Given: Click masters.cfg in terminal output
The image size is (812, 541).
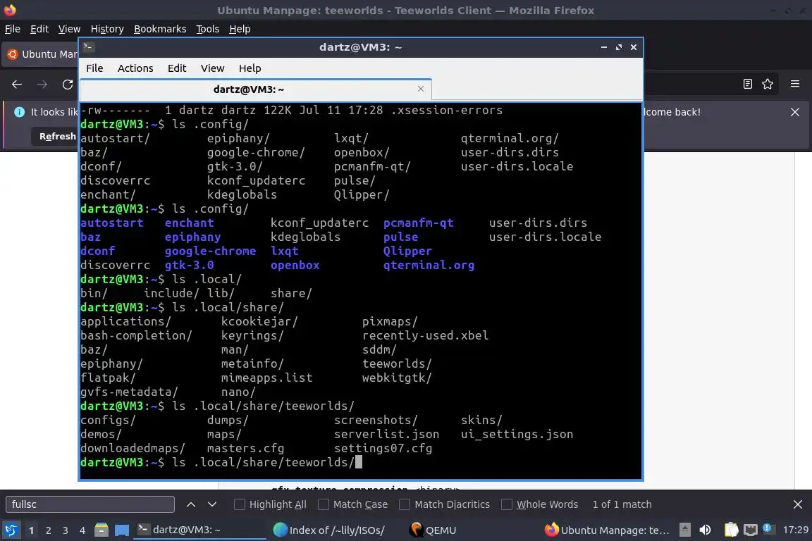Looking at the screenshot, I should click(245, 448).
